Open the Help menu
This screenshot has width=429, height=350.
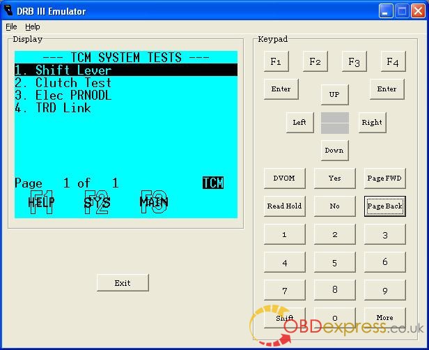pyautogui.click(x=33, y=26)
